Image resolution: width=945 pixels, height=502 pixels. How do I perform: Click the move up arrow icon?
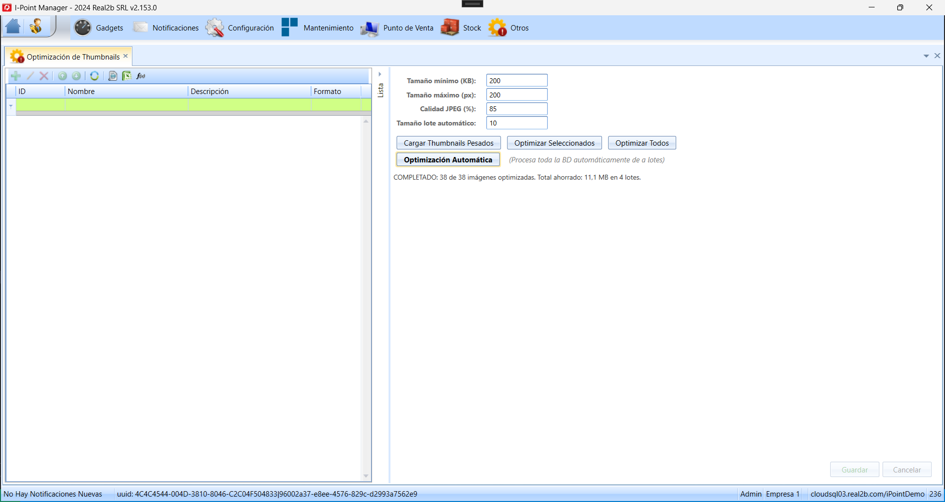63,76
